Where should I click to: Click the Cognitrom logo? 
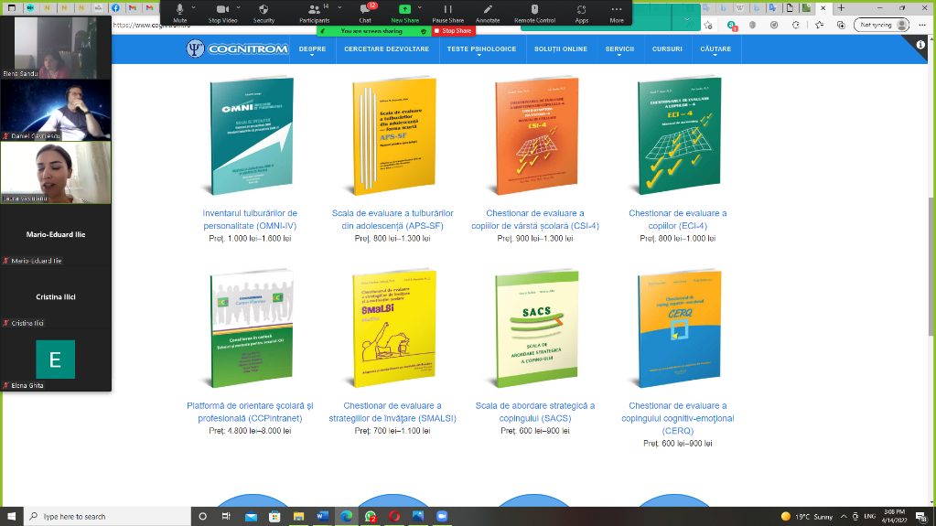[x=234, y=49]
